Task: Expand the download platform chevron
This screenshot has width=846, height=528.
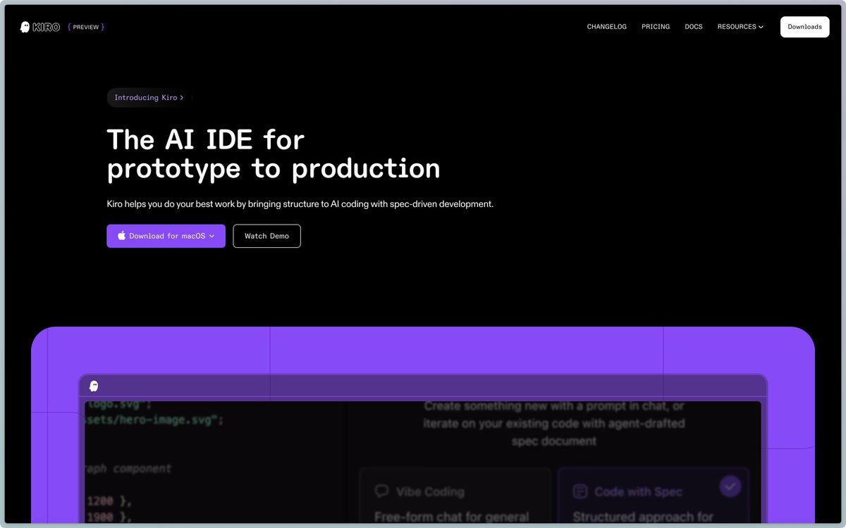Action: click(x=211, y=236)
